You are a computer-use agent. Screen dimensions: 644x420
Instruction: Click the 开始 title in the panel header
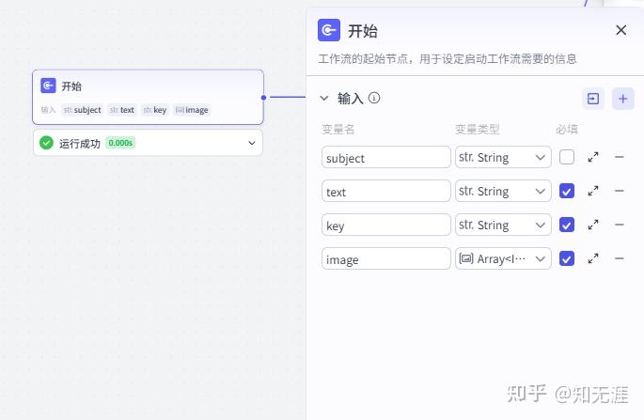click(363, 31)
